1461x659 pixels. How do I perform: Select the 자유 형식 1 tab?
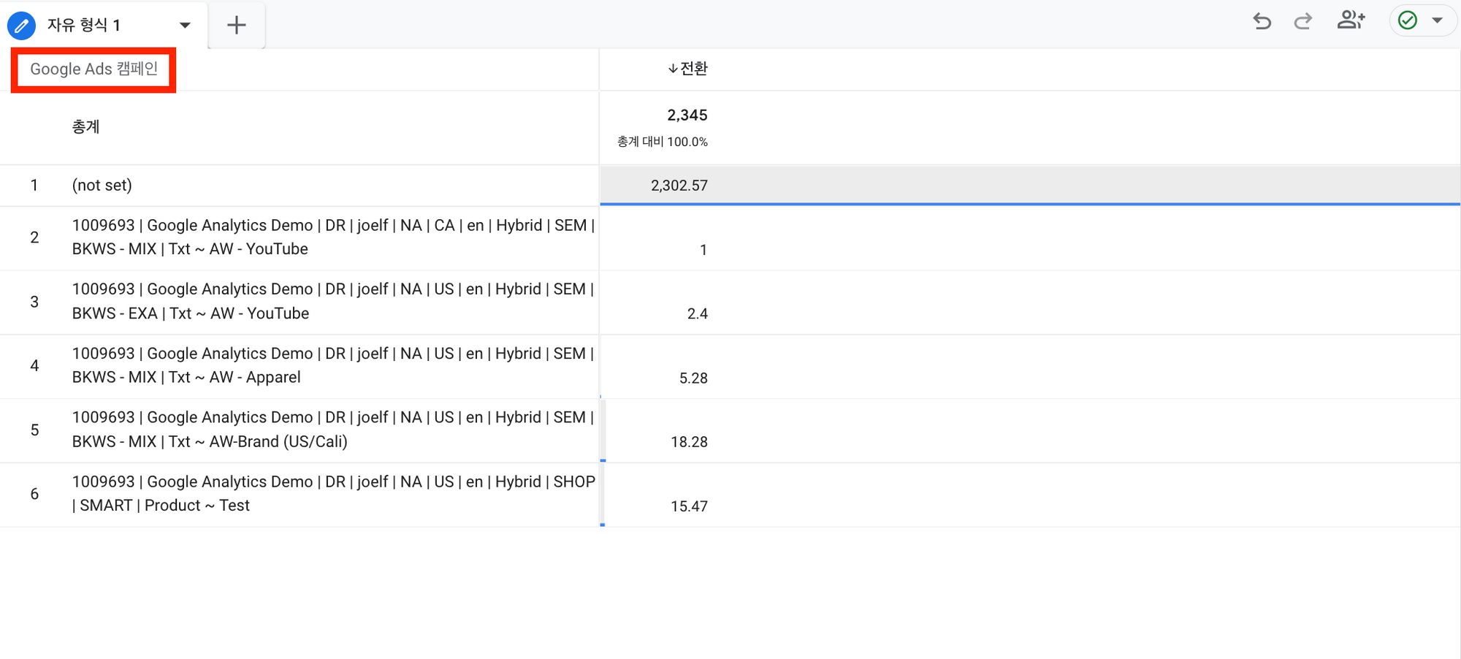84,26
